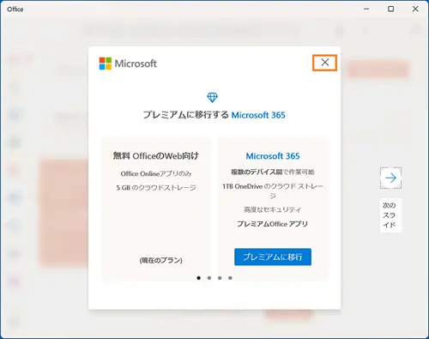This screenshot has height=339, width=429.
Task: Click the 複数のデバイス間で作業可能 feature text
Action: pos(273,172)
